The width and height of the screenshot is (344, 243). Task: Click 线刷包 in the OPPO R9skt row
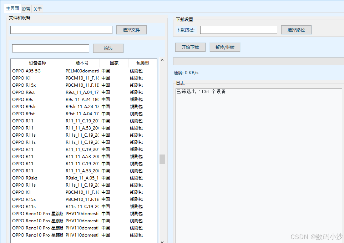pos(136,178)
